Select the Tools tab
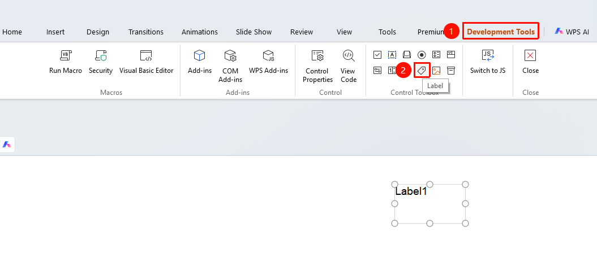The width and height of the screenshot is (597, 279). (x=387, y=32)
